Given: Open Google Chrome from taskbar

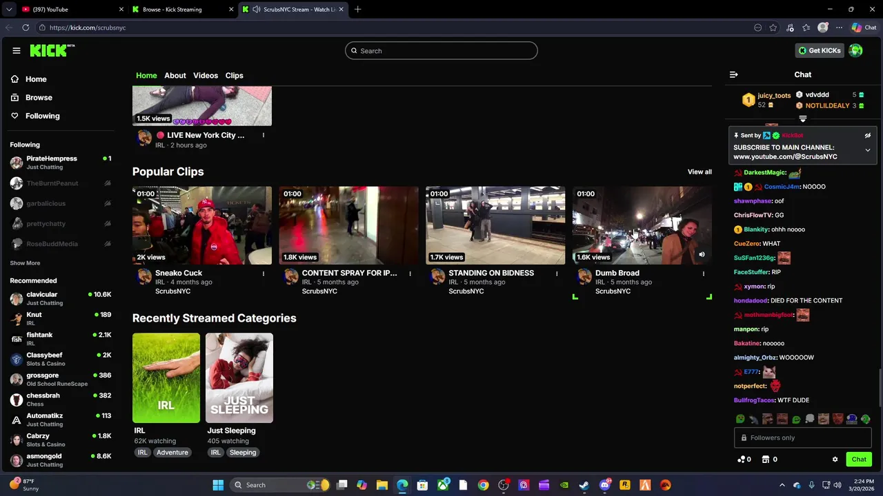Looking at the screenshot, I should 483,485.
